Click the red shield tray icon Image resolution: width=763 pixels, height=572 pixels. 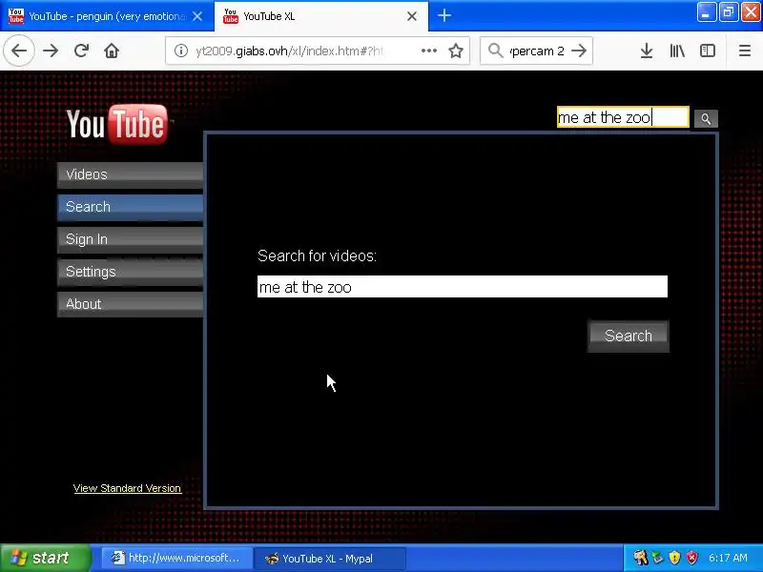[x=691, y=558]
